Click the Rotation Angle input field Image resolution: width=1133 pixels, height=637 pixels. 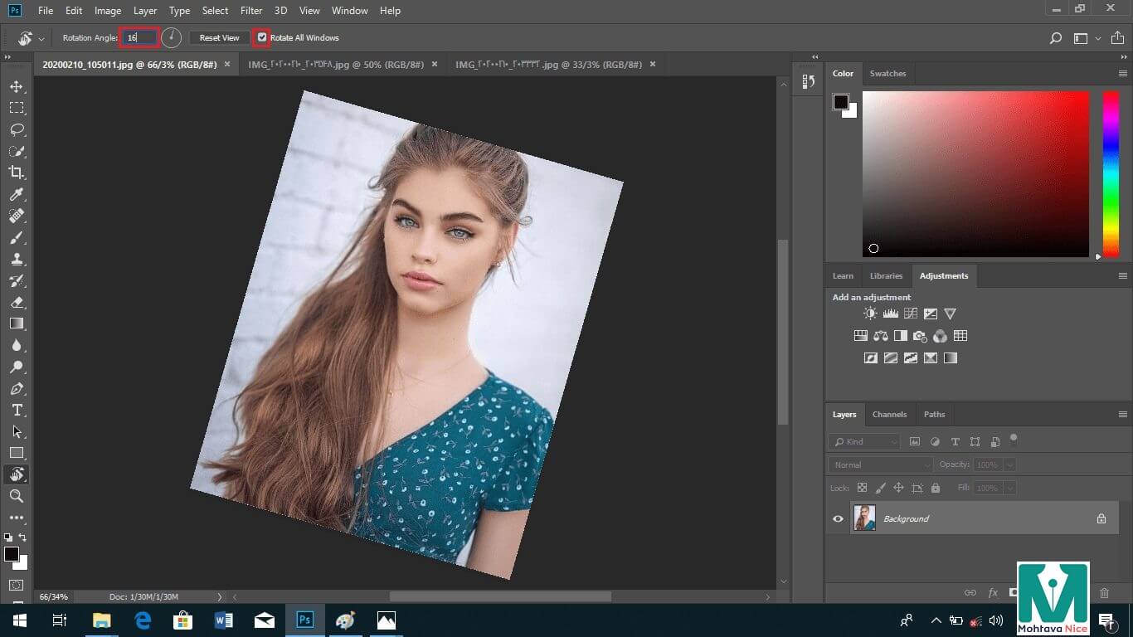point(139,37)
